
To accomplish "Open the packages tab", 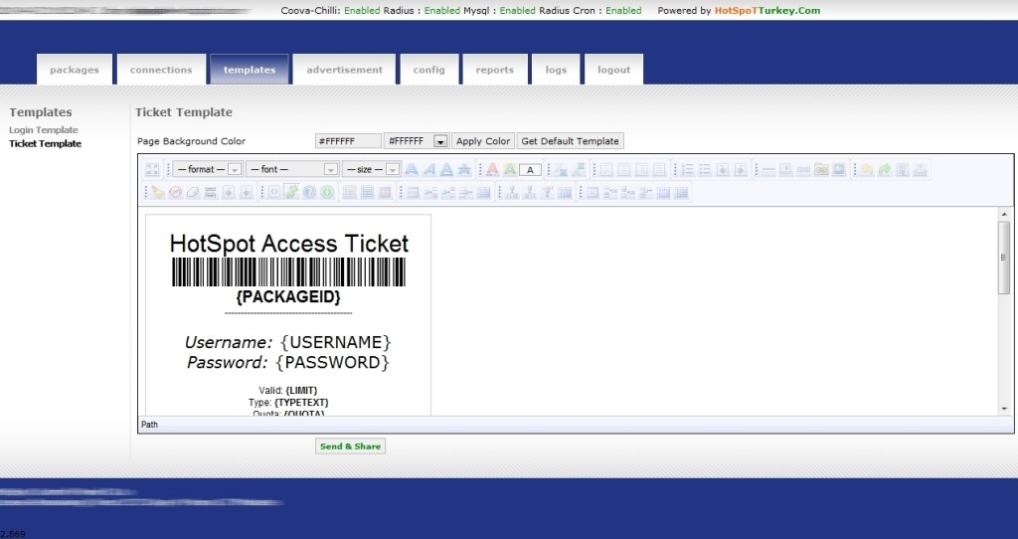I will click(x=75, y=70).
